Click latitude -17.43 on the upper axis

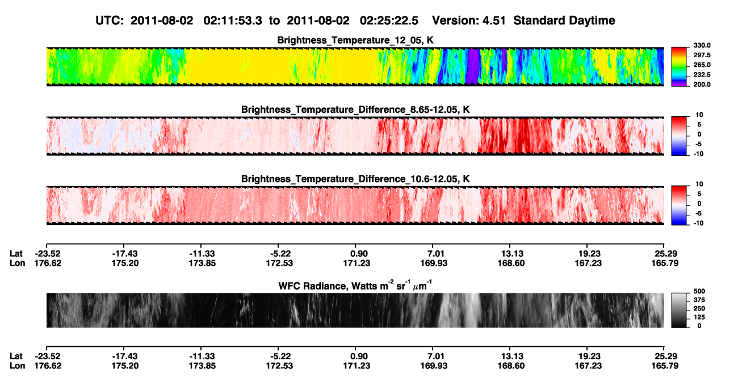(x=124, y=253)
